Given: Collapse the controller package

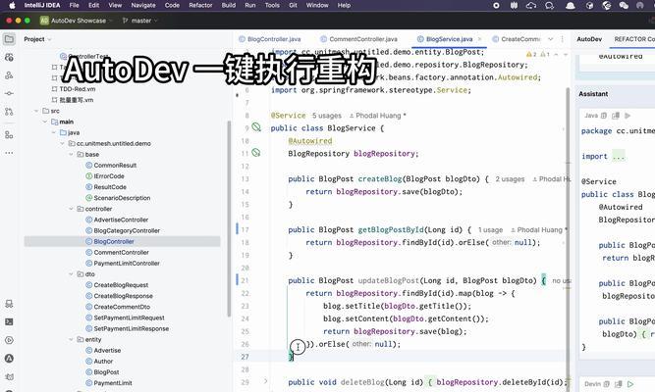Looking at the screenshot, I should tap(71, 209).
